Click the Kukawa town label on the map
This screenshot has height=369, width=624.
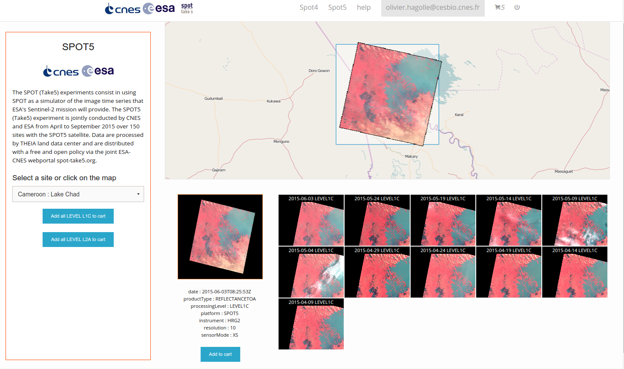(x=273, y=101)
